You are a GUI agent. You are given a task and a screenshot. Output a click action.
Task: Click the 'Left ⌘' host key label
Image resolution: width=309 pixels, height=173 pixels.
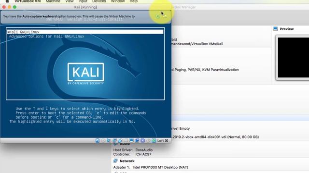[163, 141]
